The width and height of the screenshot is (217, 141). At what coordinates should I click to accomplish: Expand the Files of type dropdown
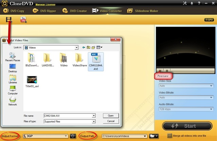click(x=94, y=122)
